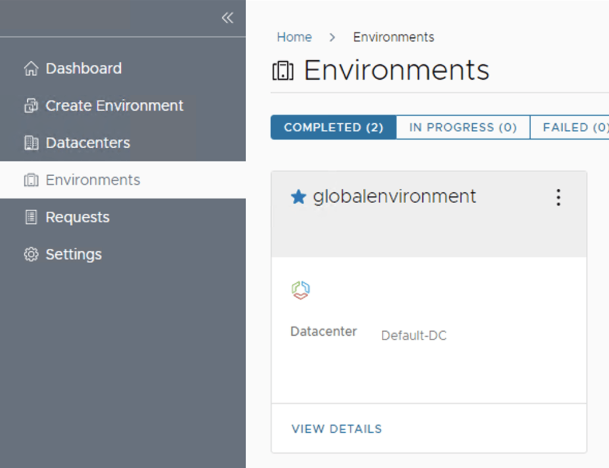Toggle the star on globalenvironment
609x468 pixels.
(x=298, y=197)
